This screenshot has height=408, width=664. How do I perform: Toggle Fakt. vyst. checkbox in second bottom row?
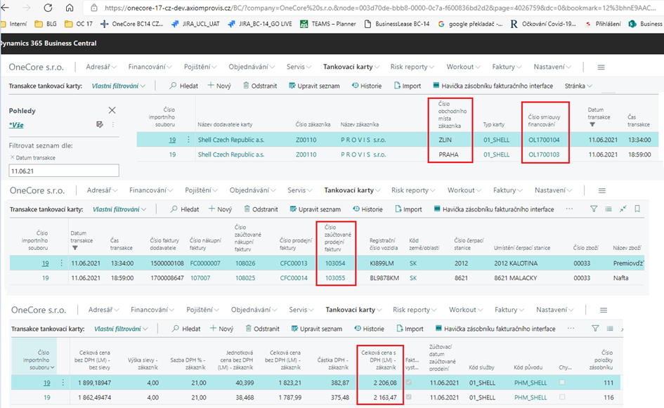(410, 397)
